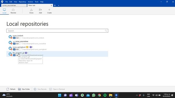Click Open in Terminal button
175x98 pixels.
pos(57,89)
